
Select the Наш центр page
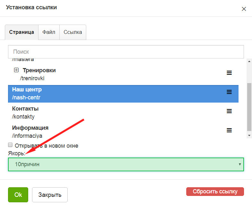123,94
